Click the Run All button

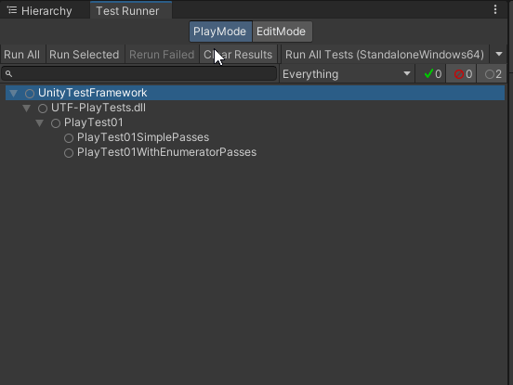pyautogui.click(x=22, y=54)
